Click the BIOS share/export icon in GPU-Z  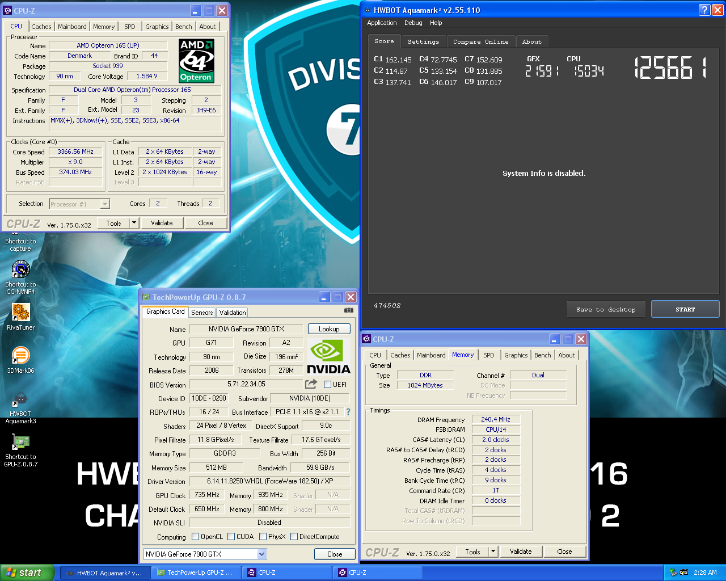point(311,384)
